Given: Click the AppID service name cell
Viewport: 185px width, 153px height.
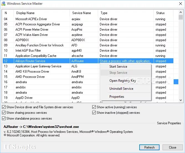Looking at the screenshot, I should [84, 98].
